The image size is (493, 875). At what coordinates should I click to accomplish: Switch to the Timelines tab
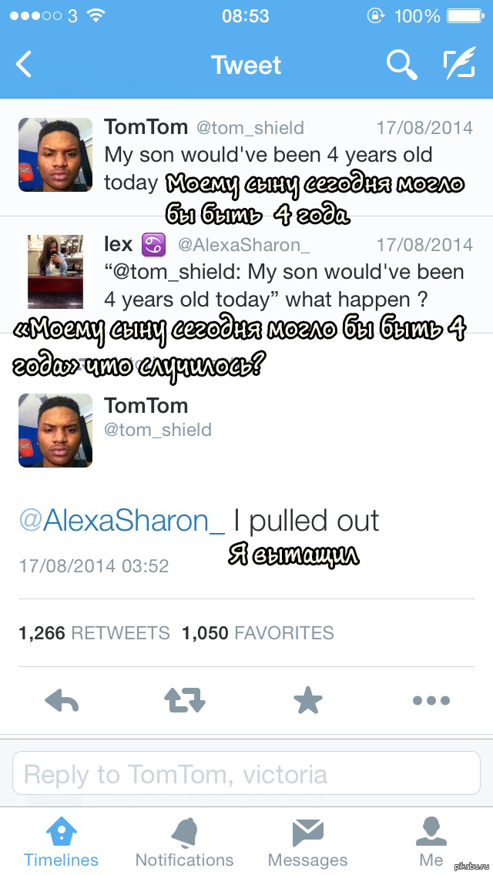[62, 842]
